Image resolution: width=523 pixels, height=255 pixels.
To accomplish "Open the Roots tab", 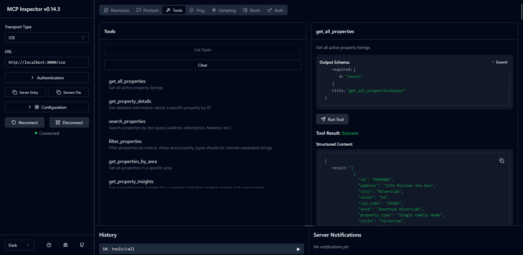I will click(251, 10).
